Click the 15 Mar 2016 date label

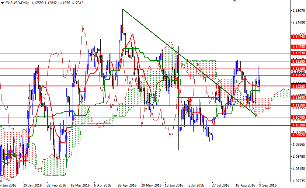tap(80, 185)
